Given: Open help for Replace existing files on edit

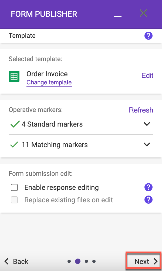Looking at the screenshot, I should click(x=148, y=200).
